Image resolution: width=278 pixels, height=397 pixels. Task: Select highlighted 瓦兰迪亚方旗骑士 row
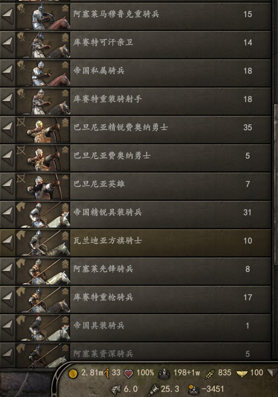tap(136, 243)
